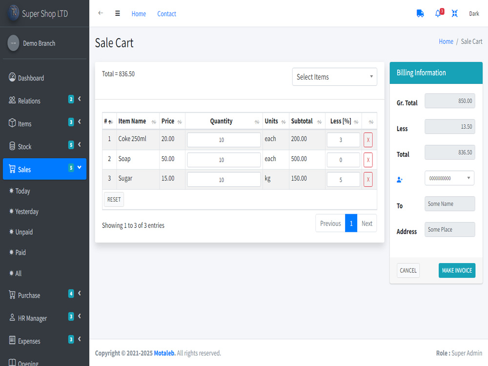This screenshot has width=488, height=366.
Task: Open Yesterday's sales submenu item
Action: tap(44, 211)
